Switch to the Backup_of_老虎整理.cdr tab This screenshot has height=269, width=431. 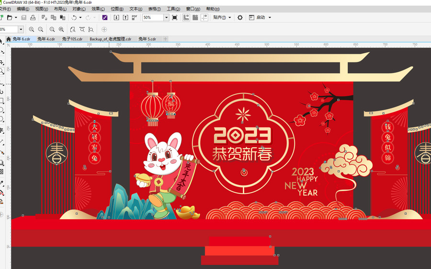coord(111,39)
